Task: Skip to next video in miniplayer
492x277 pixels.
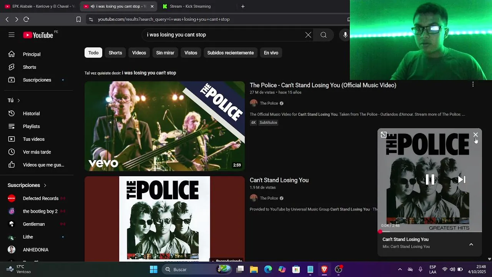Action: (x=462, y=180)
